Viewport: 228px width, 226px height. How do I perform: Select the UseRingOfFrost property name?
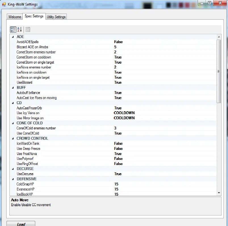27,164
